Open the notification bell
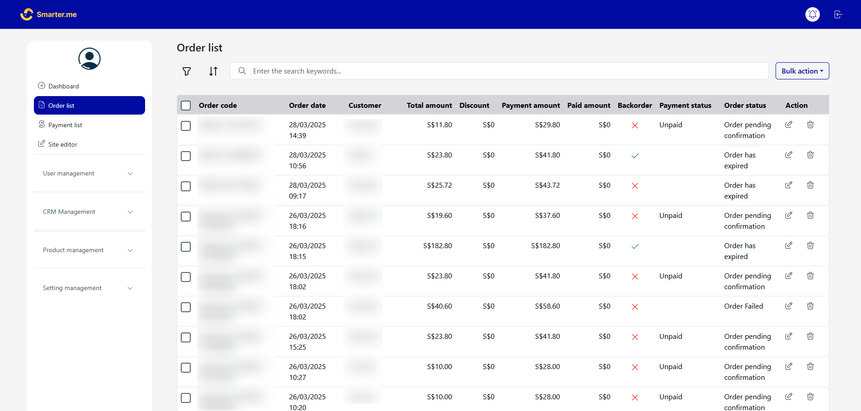Image resolution: width=861 pixels, height=411 pixels. click(812, 14)
